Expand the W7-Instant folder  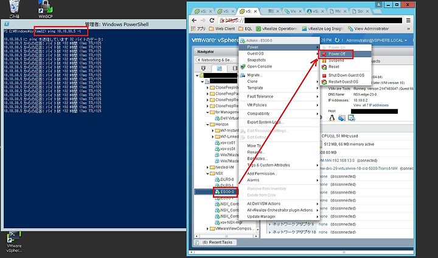tap(212, 131)
